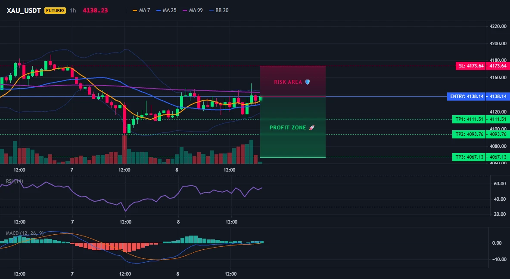
Task: Click date label 7 under the RSI pane
Action: 72,222
